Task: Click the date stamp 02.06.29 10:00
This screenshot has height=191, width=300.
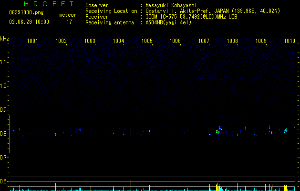Action: tap(29, 22)
